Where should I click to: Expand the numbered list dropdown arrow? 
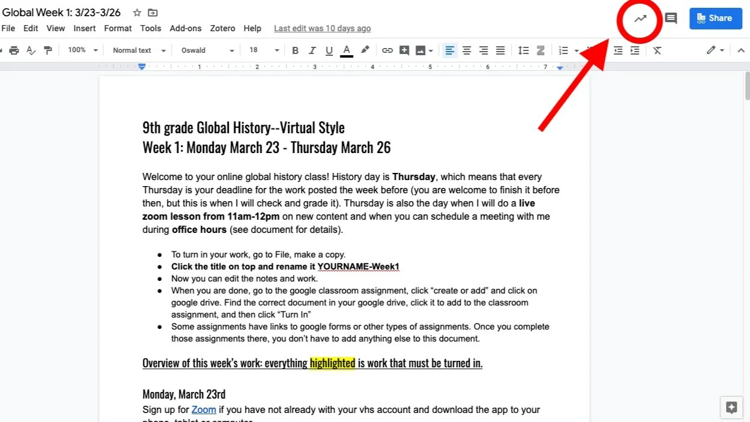pyautogui.click(x=576, y=50)
